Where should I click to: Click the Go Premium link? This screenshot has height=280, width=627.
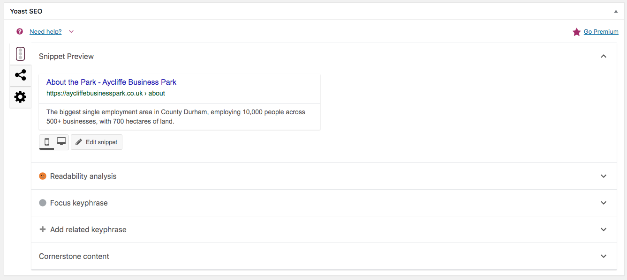(x=601, y=31)
